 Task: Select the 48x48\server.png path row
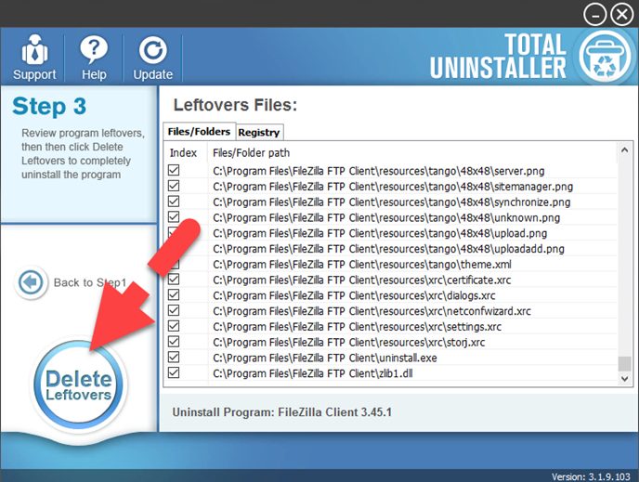click(x=379, y=171)
